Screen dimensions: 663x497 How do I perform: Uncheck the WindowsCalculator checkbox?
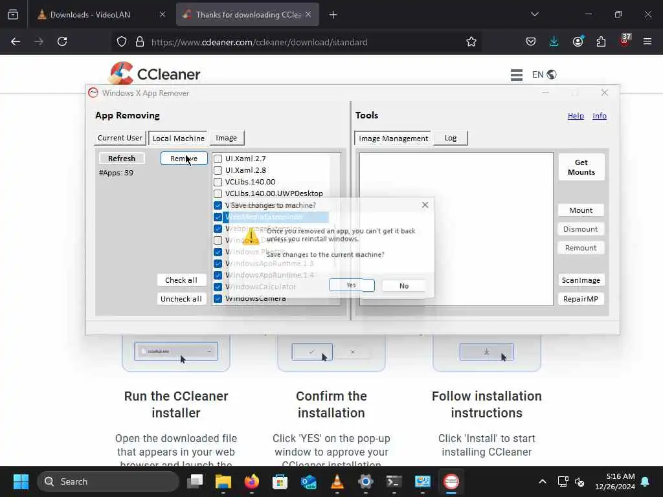(218, 287)
